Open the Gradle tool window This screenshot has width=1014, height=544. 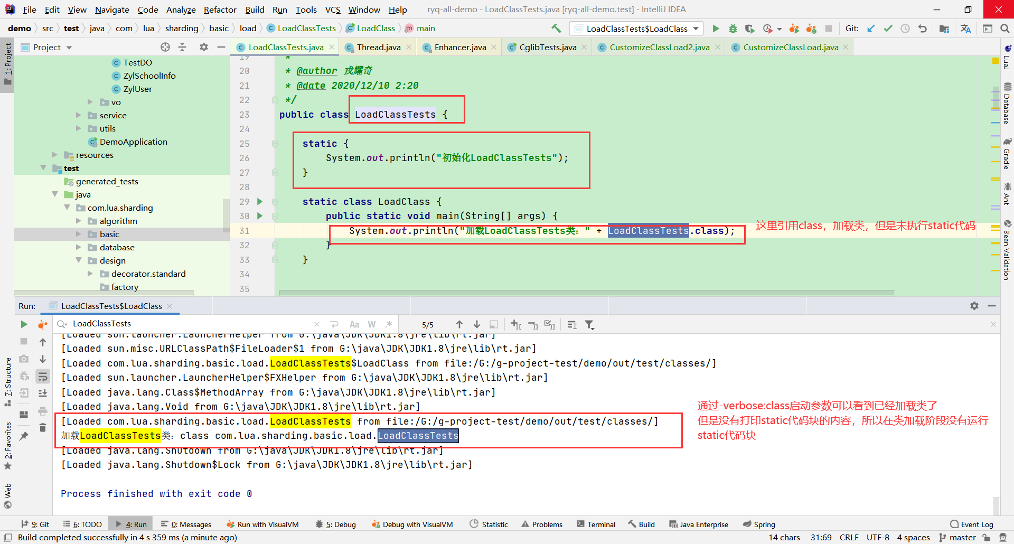point(1007,156)
